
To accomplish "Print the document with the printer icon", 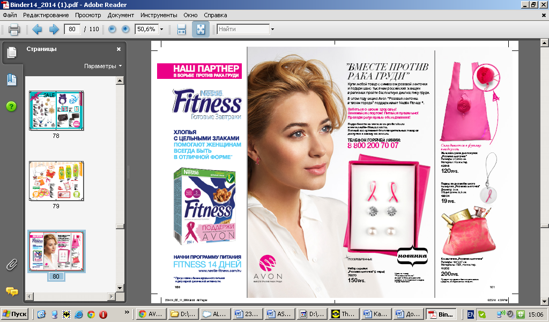I will pos(14,30).
